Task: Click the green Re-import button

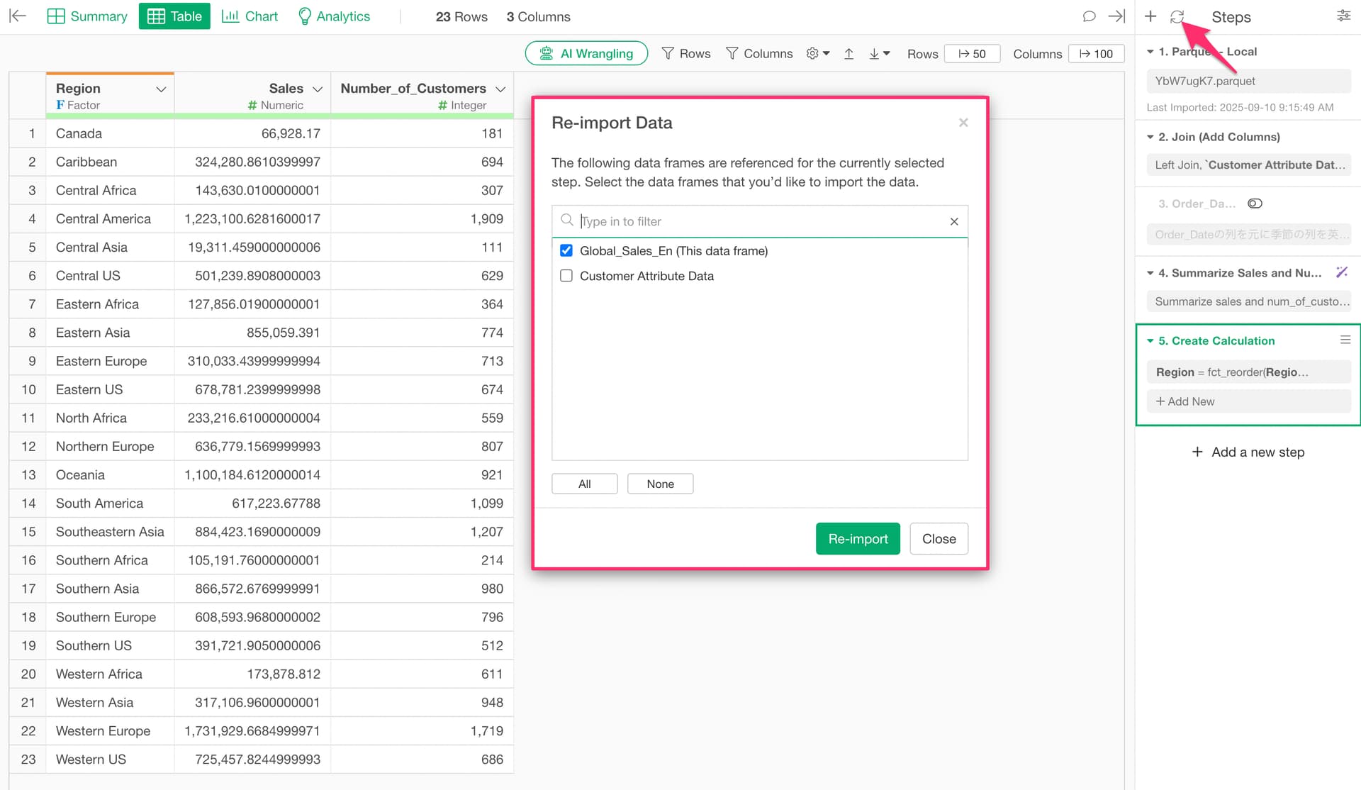Action: coord(857,539)
